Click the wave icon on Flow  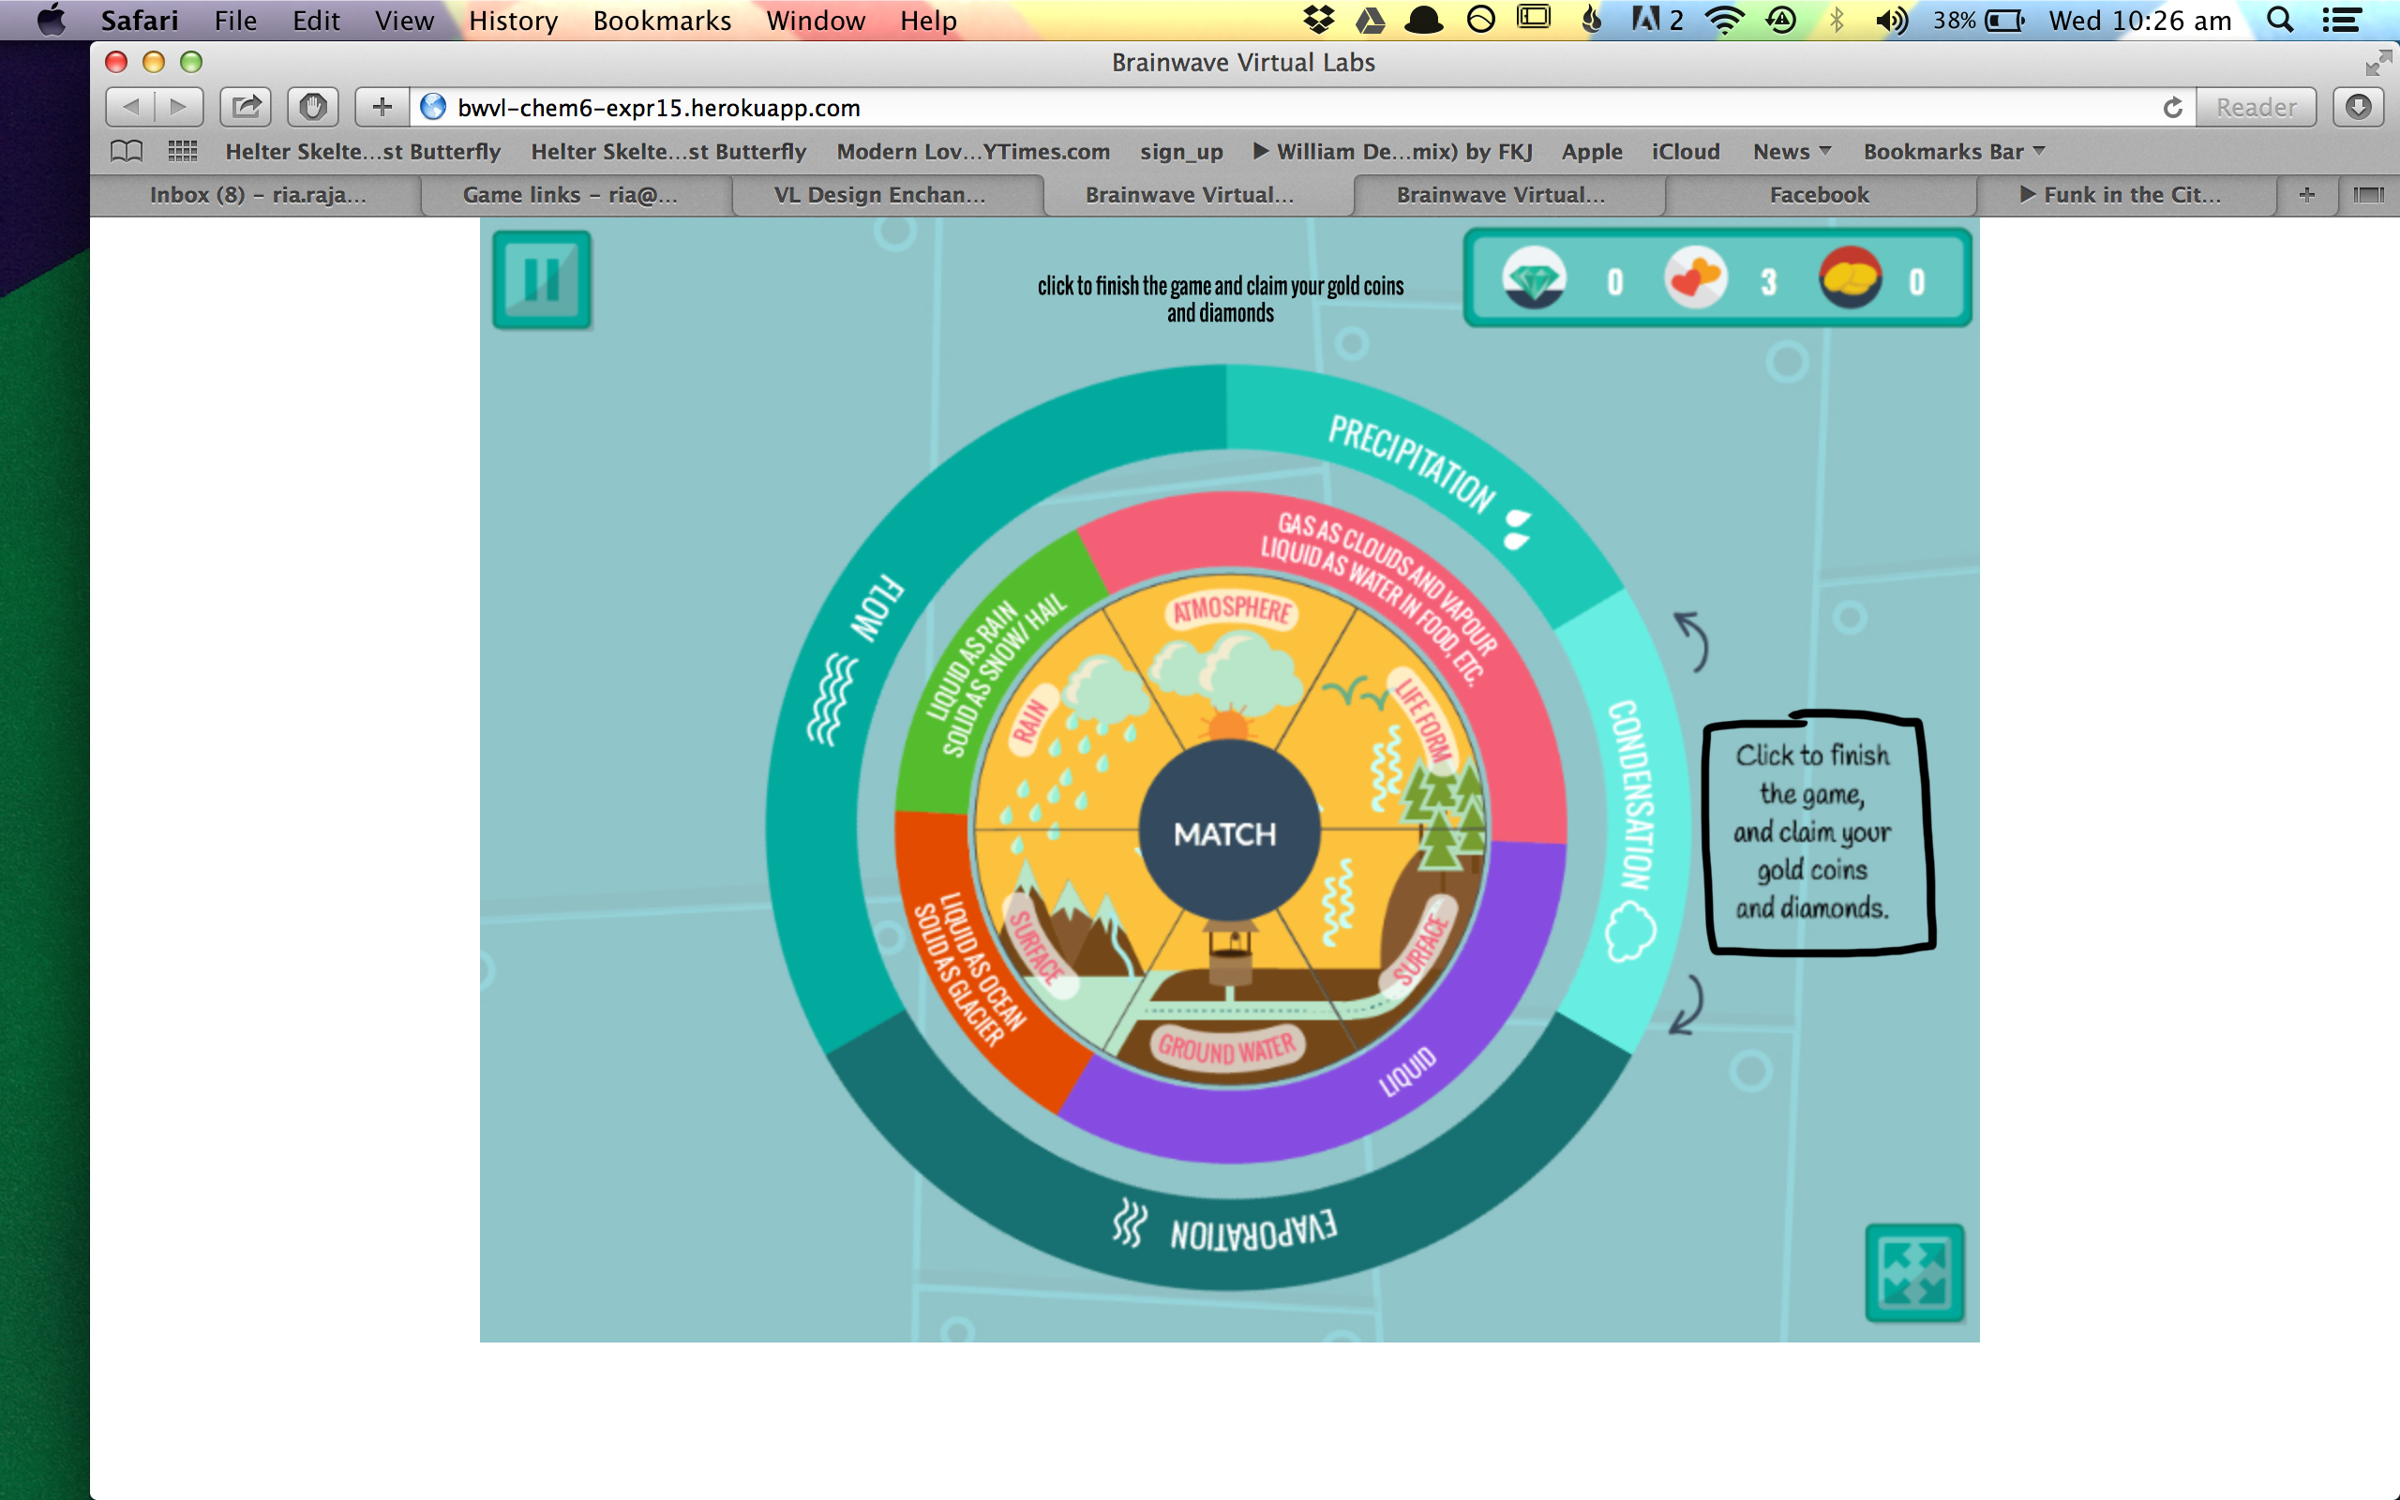[831, 699]
